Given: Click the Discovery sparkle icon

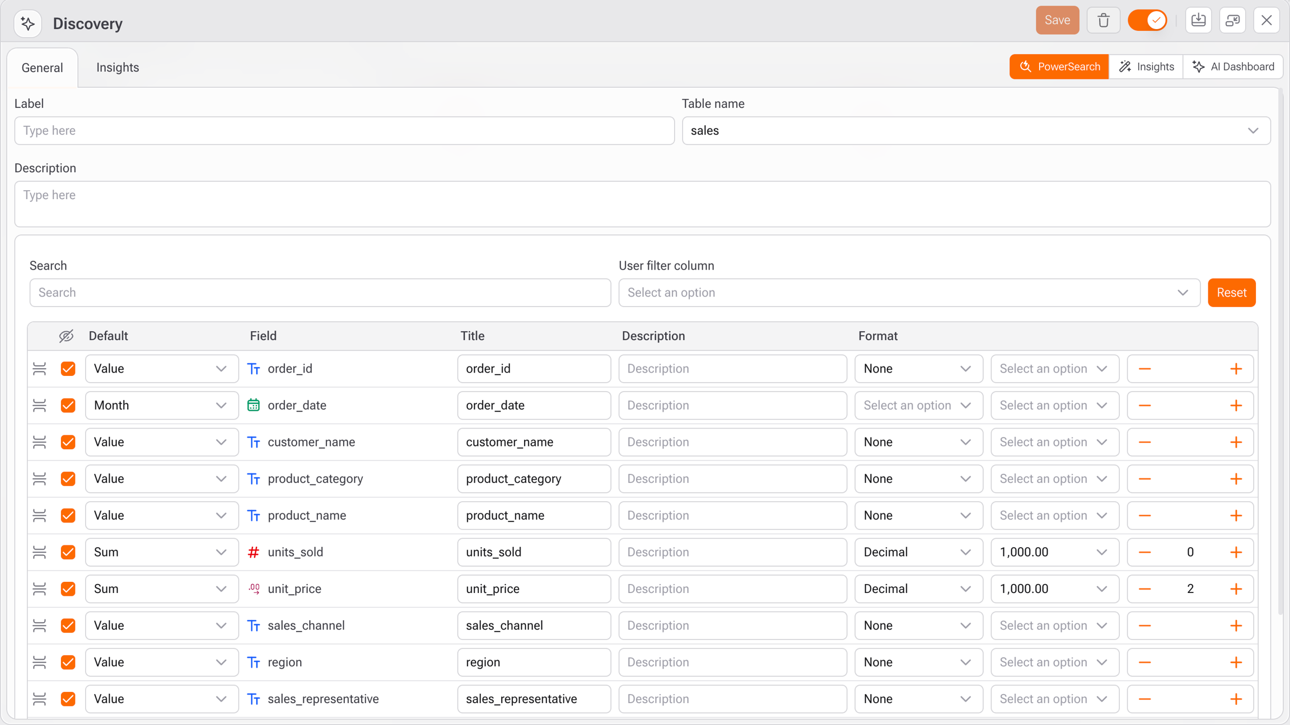Looking at the screenshot, I should (x=27, y=23).
